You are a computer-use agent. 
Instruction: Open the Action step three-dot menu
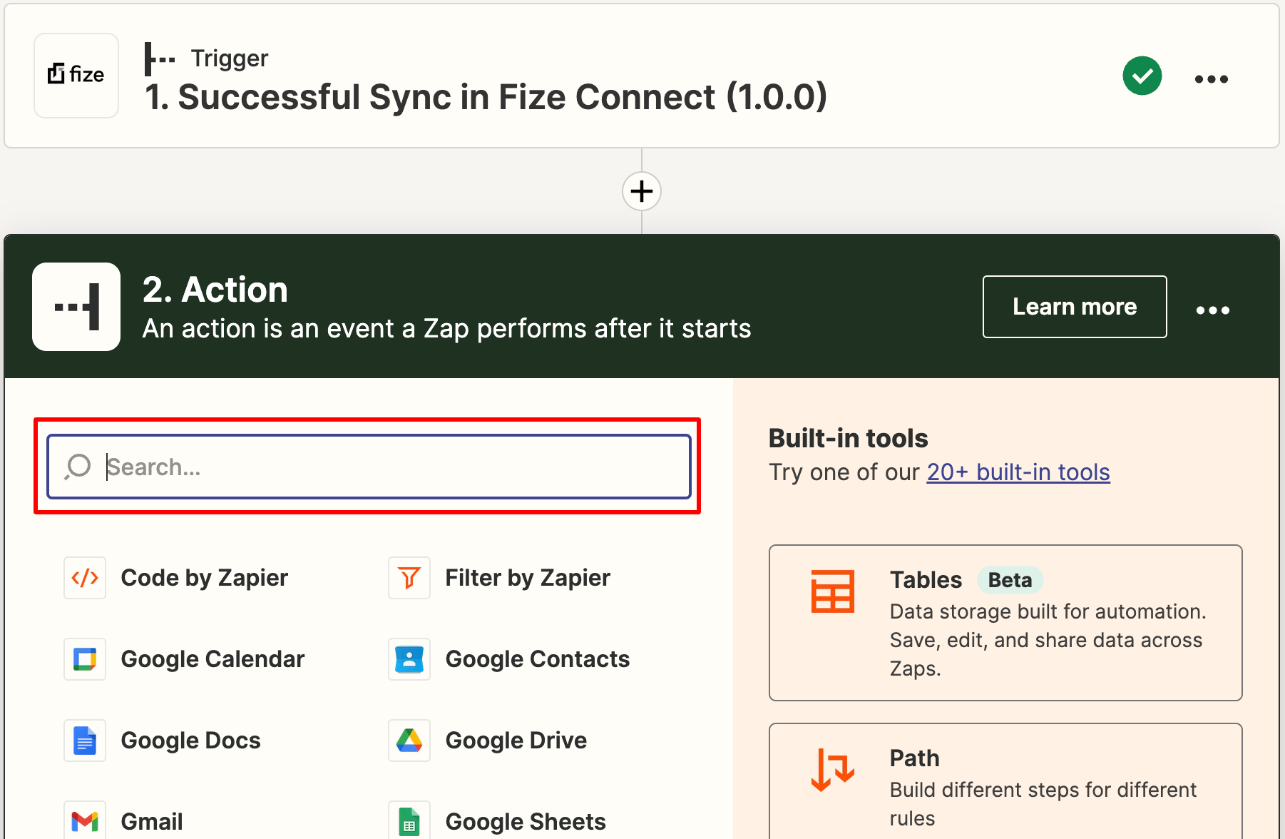point(1212,310)
